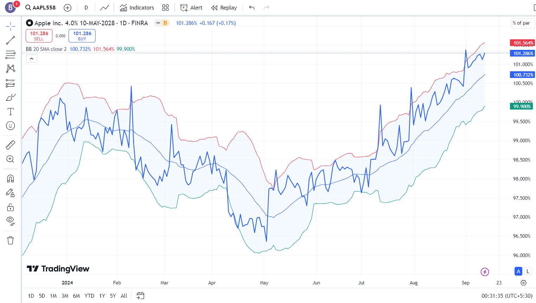Click the red 101.564% price label
This screenshot has width=536, height=303.
click(523, 43)
